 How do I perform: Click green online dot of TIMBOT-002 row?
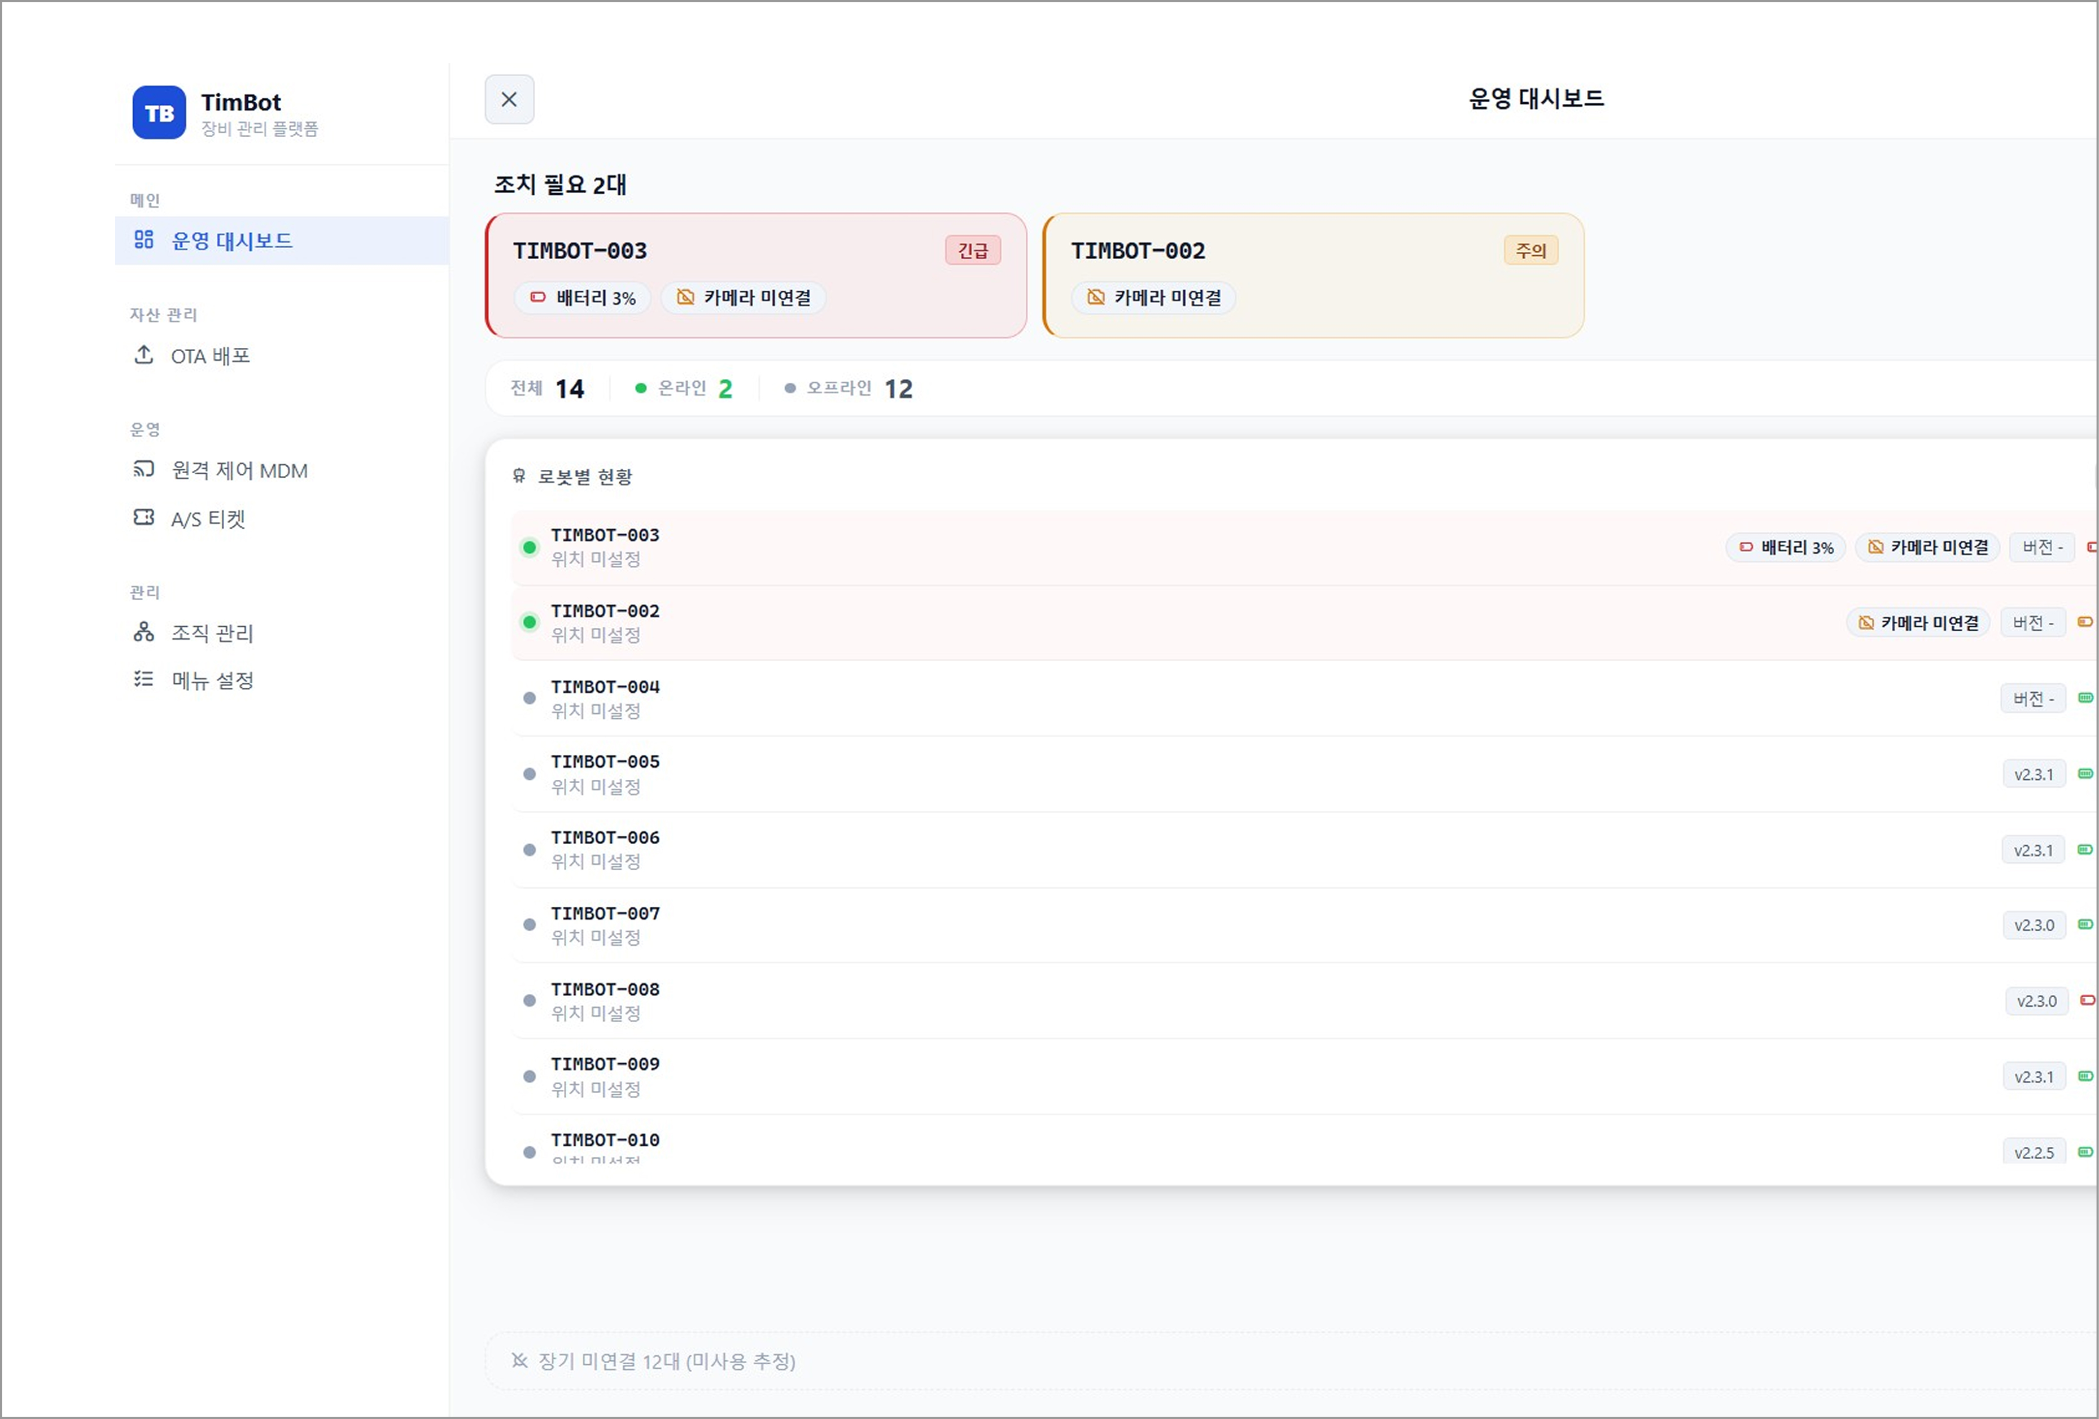pyautogui.click(x=530, y=622)
